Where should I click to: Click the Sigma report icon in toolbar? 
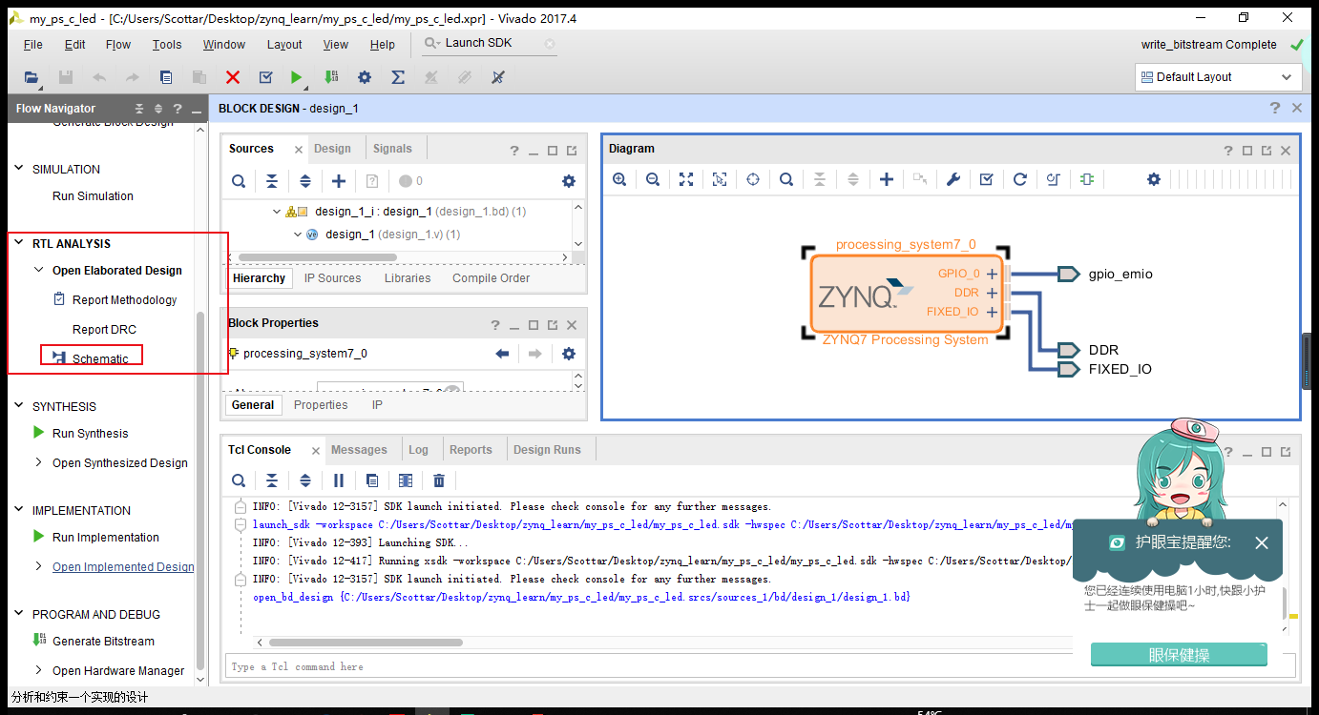398,77
